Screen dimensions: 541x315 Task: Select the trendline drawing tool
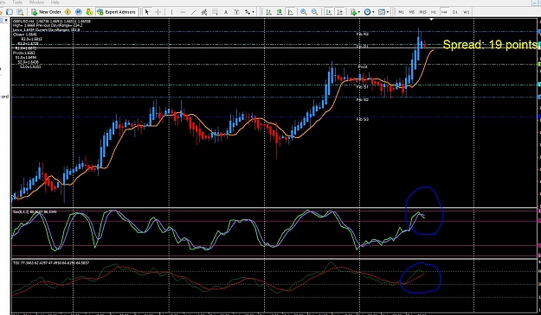[x=194, y=12]
